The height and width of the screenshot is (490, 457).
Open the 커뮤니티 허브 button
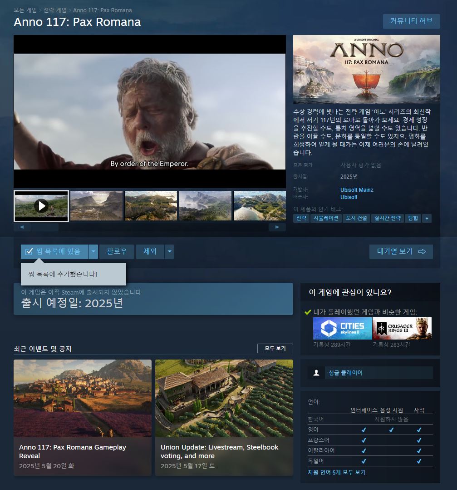pos(412,21)
